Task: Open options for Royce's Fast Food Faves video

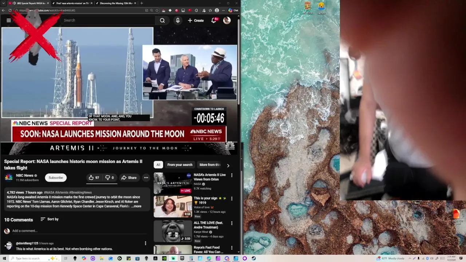Action: (232, 248)
